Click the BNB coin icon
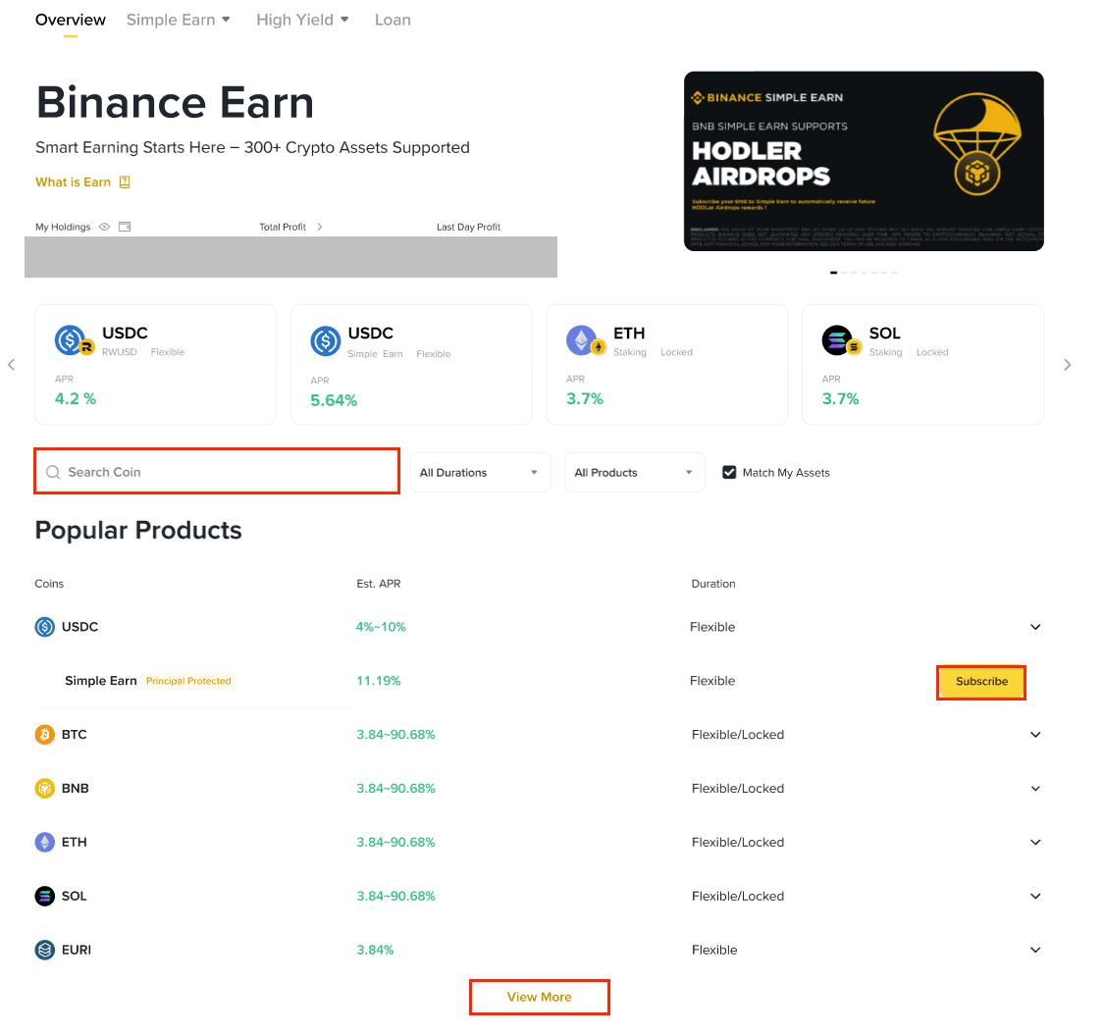Viewport: 1104px width, 1036px height. (x=44, y=789)
